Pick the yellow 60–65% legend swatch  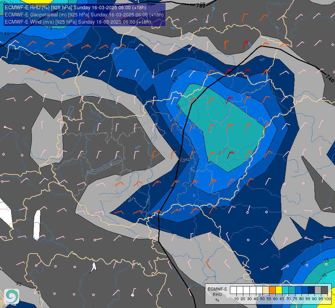coord(279,290)
